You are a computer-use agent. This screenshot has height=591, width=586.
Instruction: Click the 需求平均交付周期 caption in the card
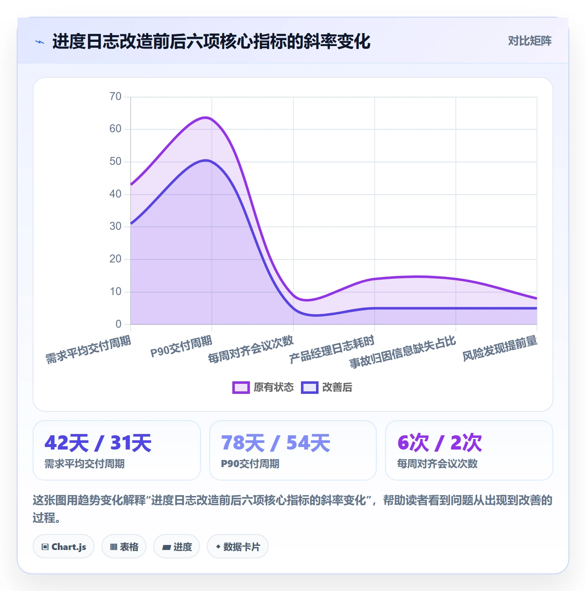85,464
